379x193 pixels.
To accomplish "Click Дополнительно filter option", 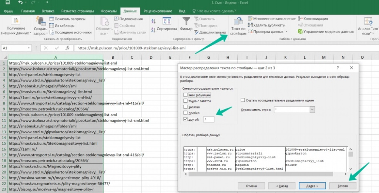I will point(210,32).
